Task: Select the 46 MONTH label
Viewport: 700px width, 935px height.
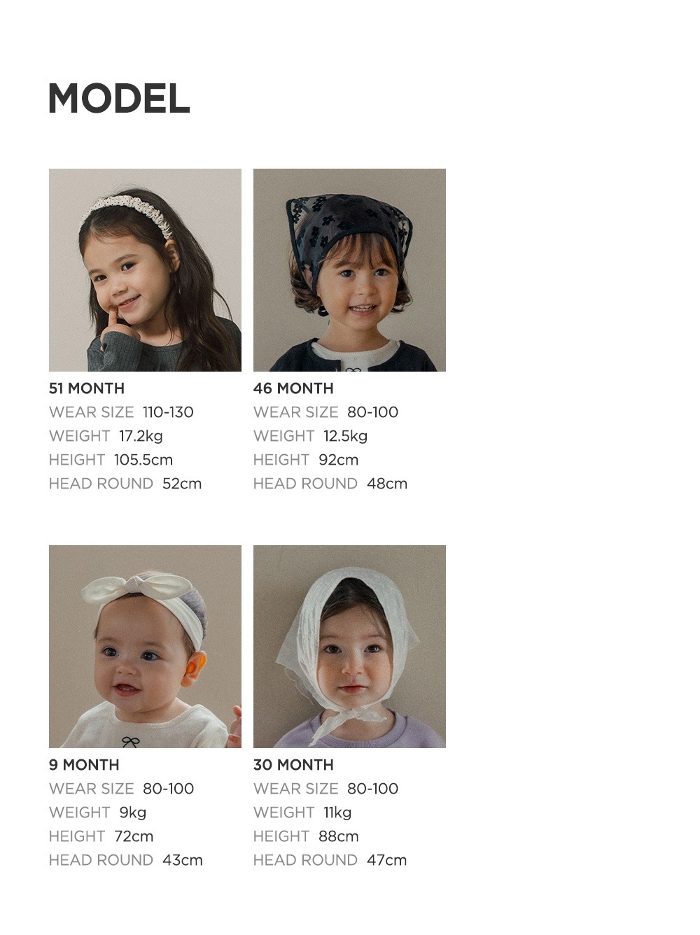Action: [x=293, y=388]
